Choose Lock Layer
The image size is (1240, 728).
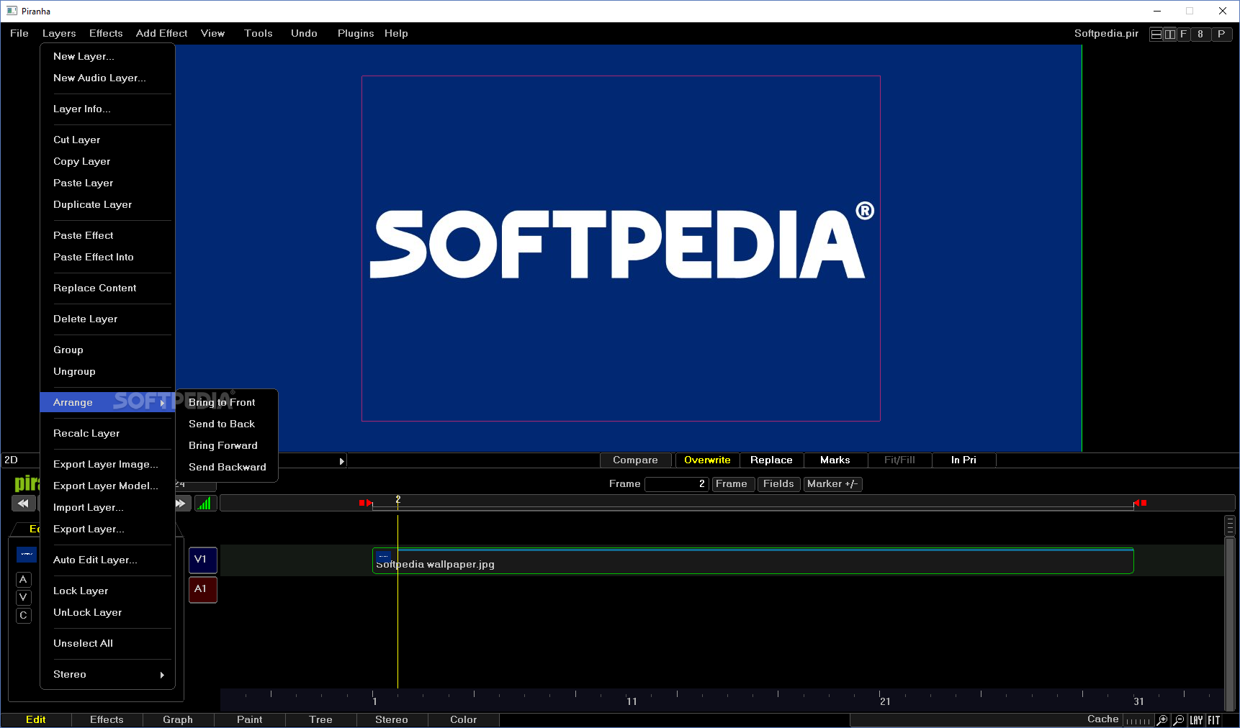coord(107,591)
